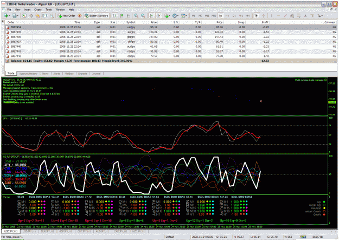Image resolution: width=339 pixels, height=240 pixels.
Task: Toggle chart Auto Scroll
Action: click(151, 16)
